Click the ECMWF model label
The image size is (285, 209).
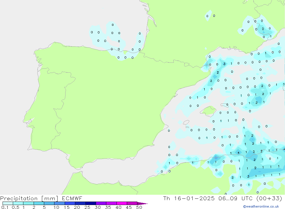tap(71, 198)
